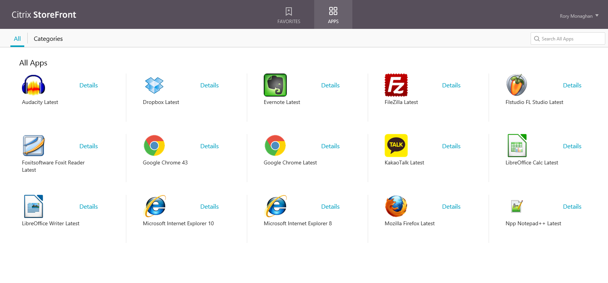Click the 'LibreOffice Calc Latest' name

pos(532,163)
